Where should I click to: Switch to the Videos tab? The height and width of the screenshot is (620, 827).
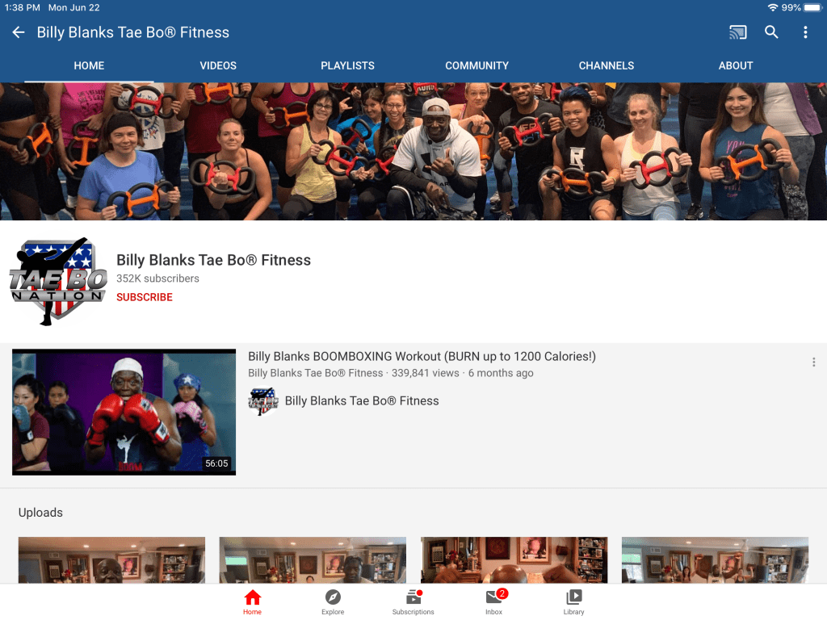(x=218, y=65)
